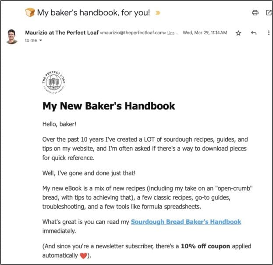The width and height of the screenshot is (273, 265).
Task: Print the email with the printer icon
Action: point(255,13)
